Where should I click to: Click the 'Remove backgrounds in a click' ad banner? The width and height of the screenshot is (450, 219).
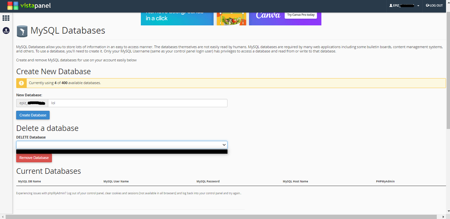177,15
